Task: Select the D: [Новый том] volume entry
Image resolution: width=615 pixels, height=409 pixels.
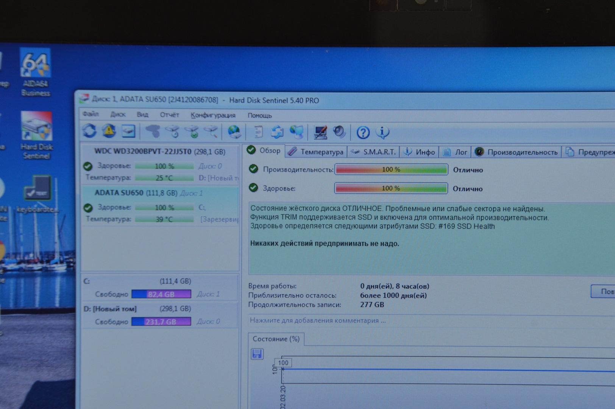Action: (x=160, y=315)
